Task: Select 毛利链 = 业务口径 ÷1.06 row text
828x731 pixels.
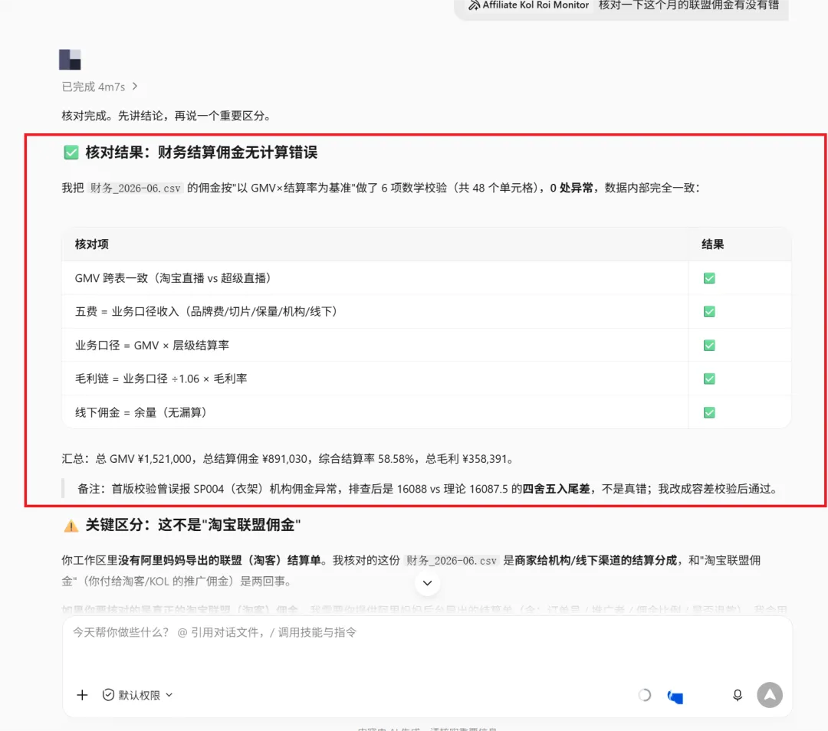Action: 161,379
